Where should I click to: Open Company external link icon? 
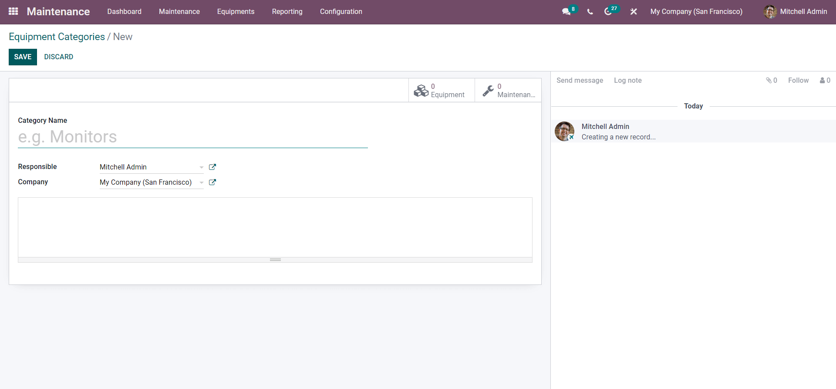pos(212,182)
